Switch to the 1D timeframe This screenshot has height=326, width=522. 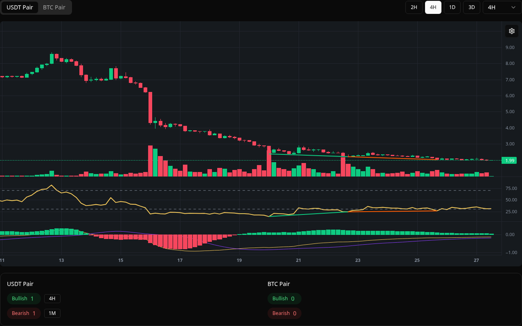[452, 7]
